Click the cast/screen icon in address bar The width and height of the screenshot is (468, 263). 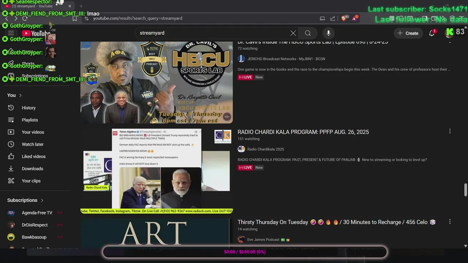point(322,18)
